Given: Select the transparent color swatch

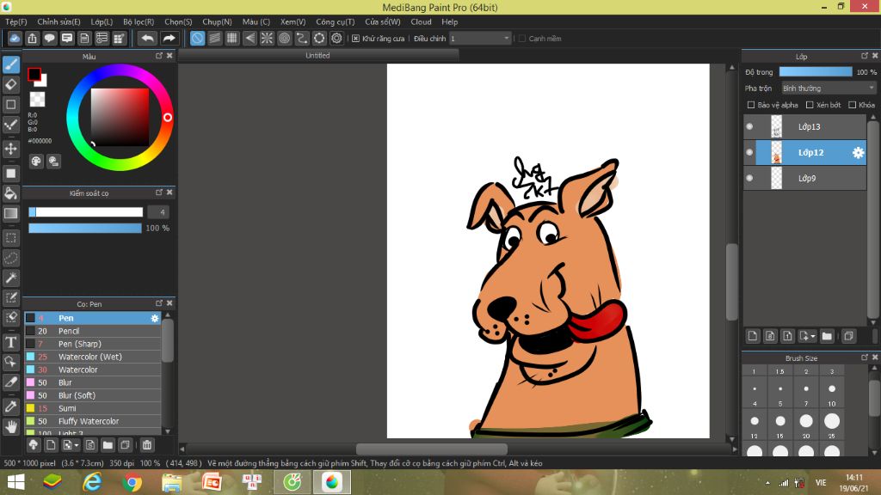Looking at the screenshot, I should click(x=37, y=100).
